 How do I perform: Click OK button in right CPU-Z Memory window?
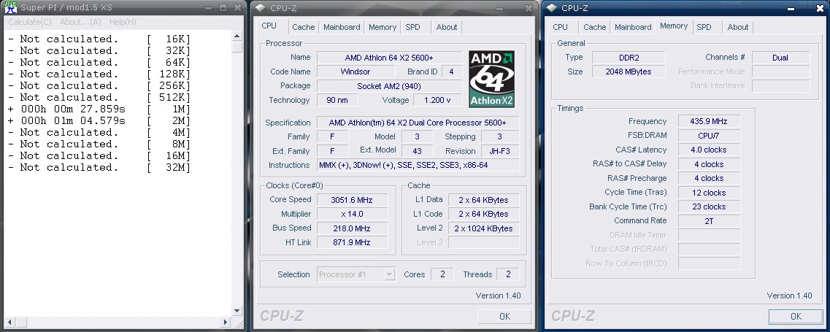[x=796, y=316]
